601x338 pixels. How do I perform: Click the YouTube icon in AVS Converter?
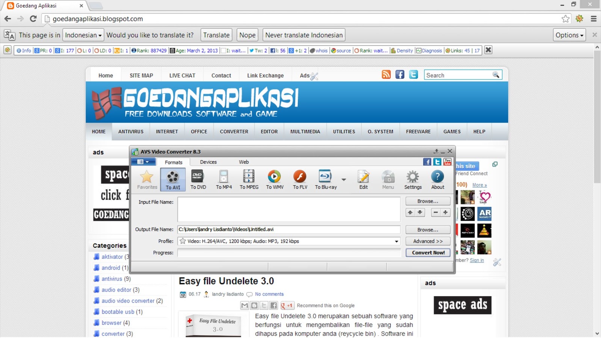[447, 162]
